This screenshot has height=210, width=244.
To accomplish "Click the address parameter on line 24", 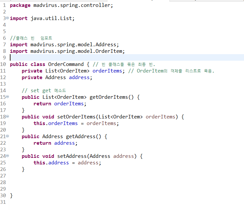I will point(123,156).
